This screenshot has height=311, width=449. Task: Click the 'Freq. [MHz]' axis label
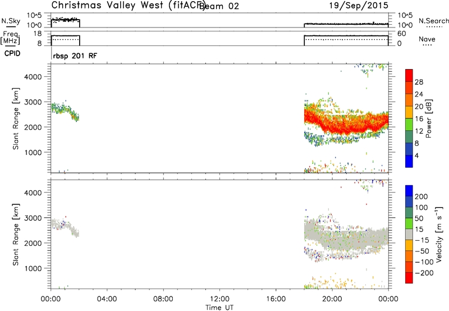[10, 38]
